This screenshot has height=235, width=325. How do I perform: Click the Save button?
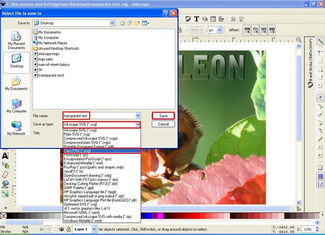click(164, 116)
